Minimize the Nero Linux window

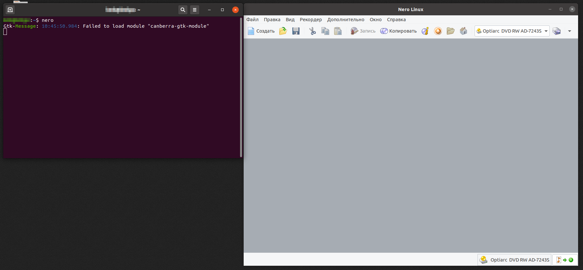pos(550,9)
